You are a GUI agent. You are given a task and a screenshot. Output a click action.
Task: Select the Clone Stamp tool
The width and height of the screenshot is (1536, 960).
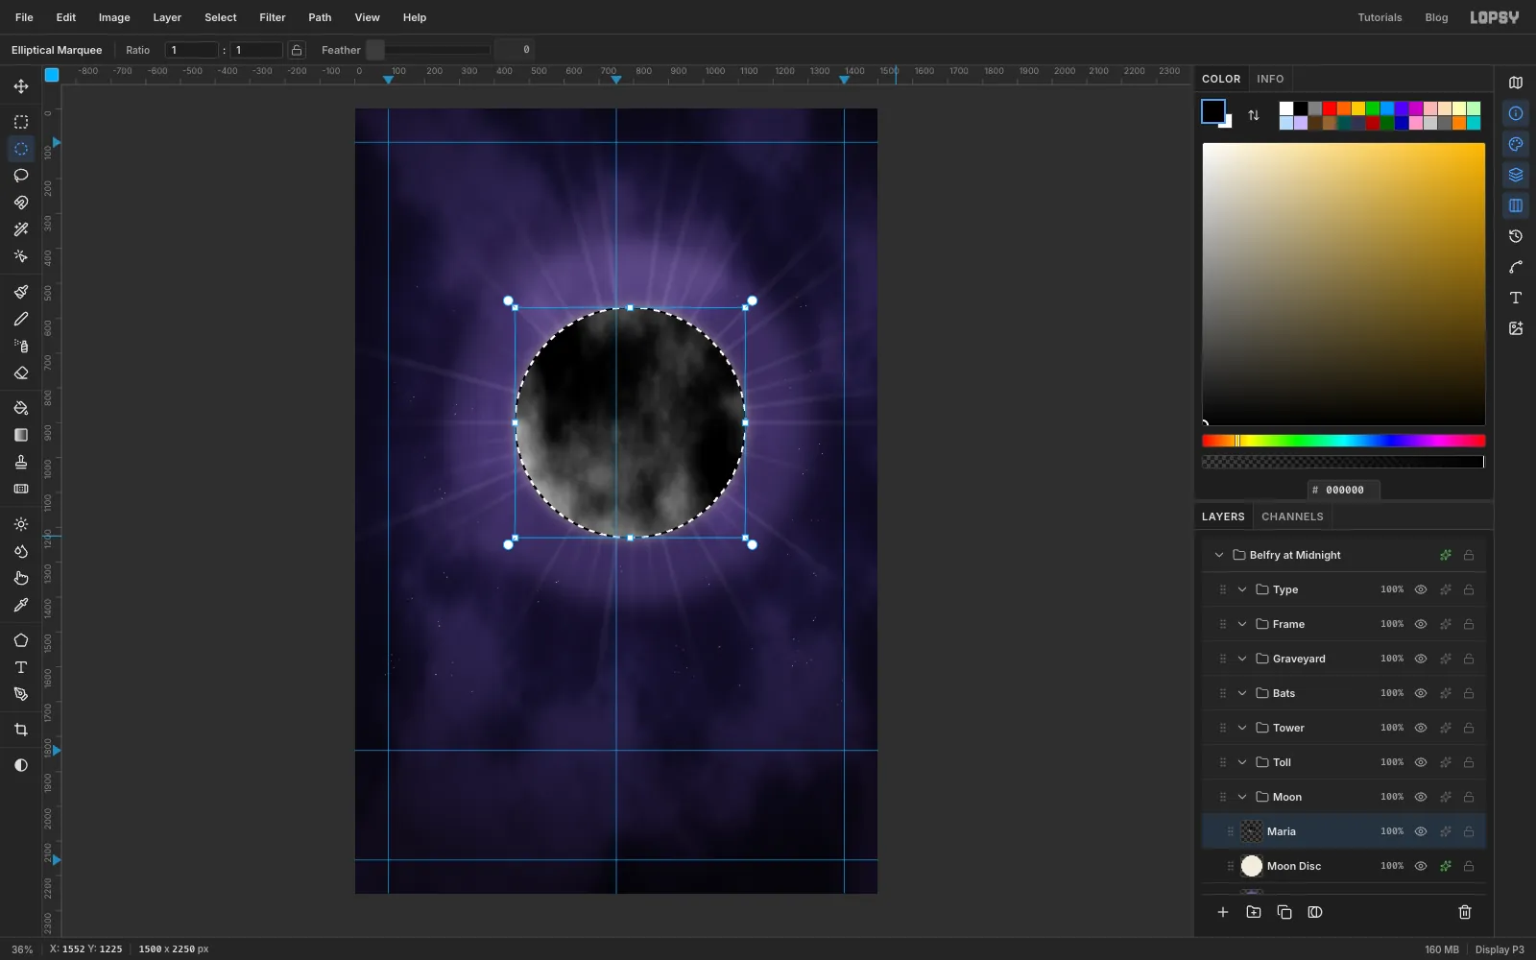pos(21,462)
